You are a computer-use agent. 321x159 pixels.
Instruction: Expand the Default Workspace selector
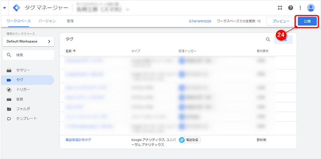[x=28, y=42]
